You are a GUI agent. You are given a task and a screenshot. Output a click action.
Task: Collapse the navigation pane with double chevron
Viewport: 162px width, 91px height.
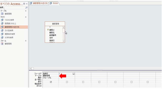coord(27,4)
